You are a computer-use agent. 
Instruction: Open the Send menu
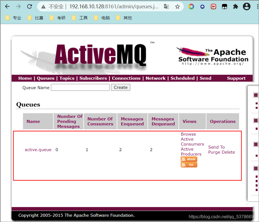tap(205, 78)
